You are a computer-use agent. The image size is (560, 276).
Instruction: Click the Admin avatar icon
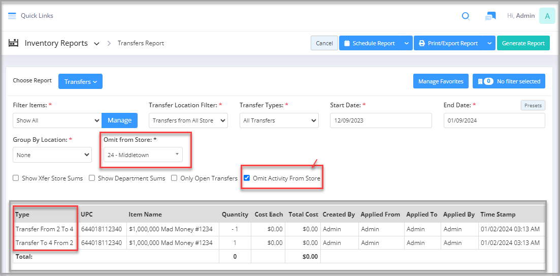[x=547, y=16]
